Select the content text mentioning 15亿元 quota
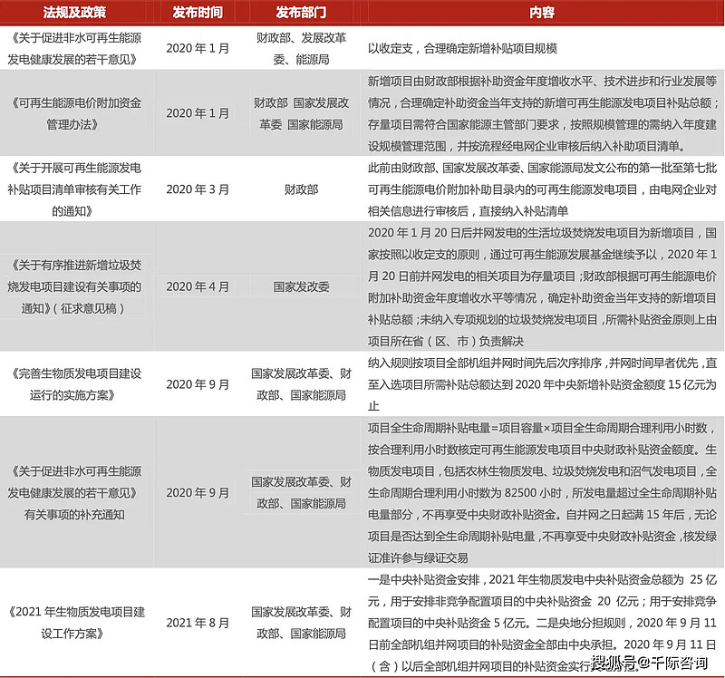The width and height of the screenshot is (725, 678). (542, 383)
